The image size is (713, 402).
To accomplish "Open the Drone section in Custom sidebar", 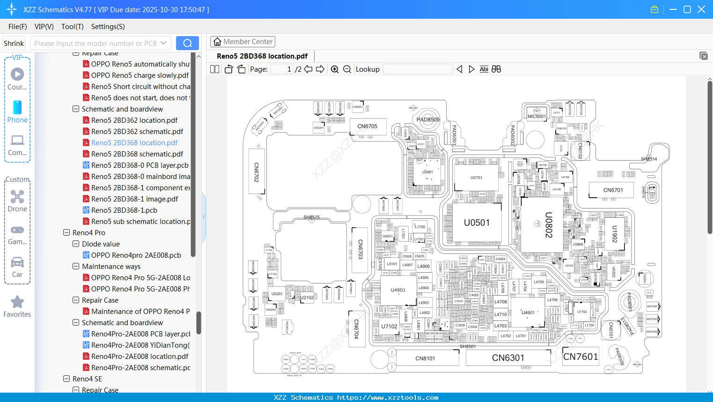I will (x=17, y=201).
